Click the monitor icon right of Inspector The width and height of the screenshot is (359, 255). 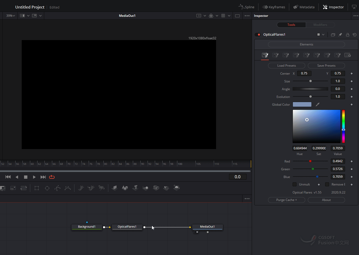click(354, 7)
